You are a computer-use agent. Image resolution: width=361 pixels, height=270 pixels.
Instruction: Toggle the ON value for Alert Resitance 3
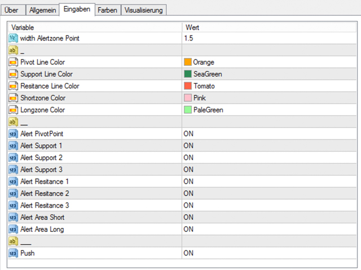click(x=188, y=205)
